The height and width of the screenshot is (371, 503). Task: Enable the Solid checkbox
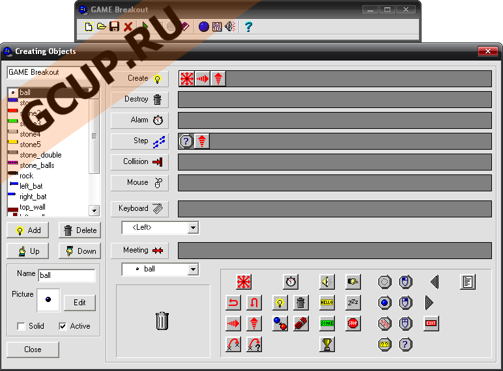pos(21,326)
